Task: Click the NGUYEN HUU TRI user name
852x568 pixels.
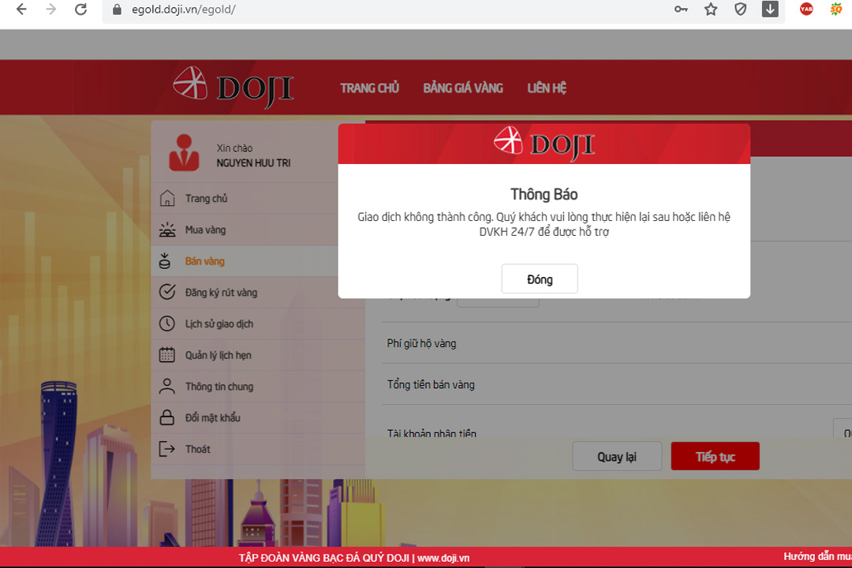Action: (x=254, y=163)
